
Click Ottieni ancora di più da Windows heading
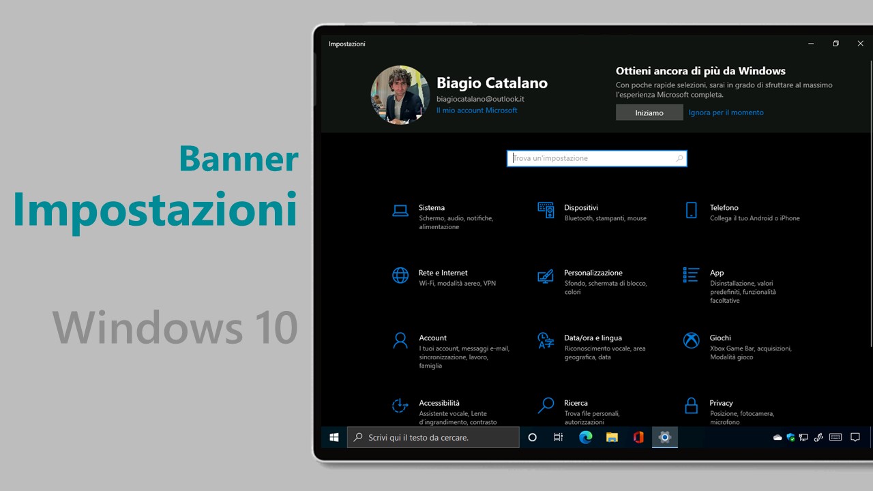tap(700, 71)
